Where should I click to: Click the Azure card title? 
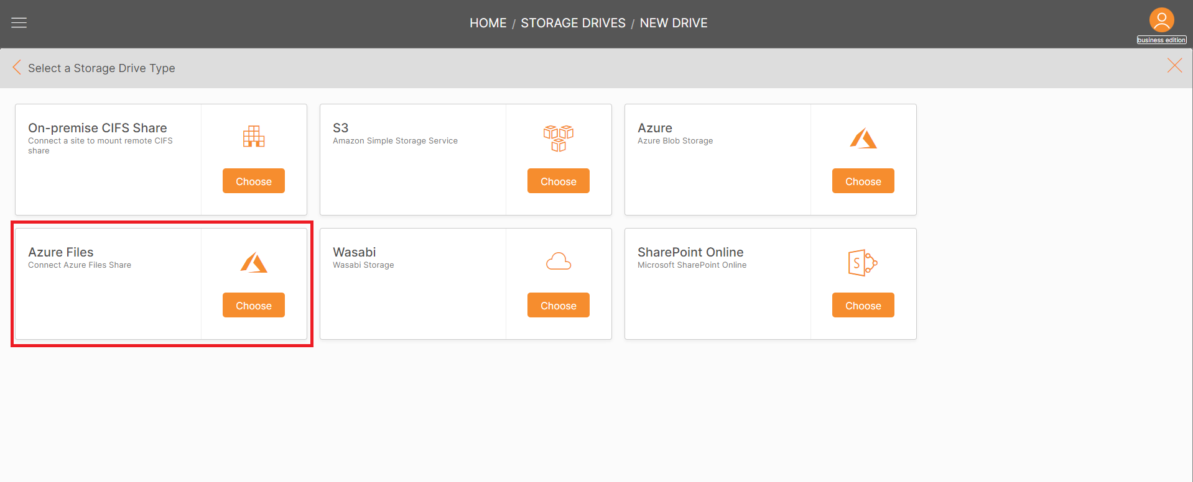click(655, 128)
